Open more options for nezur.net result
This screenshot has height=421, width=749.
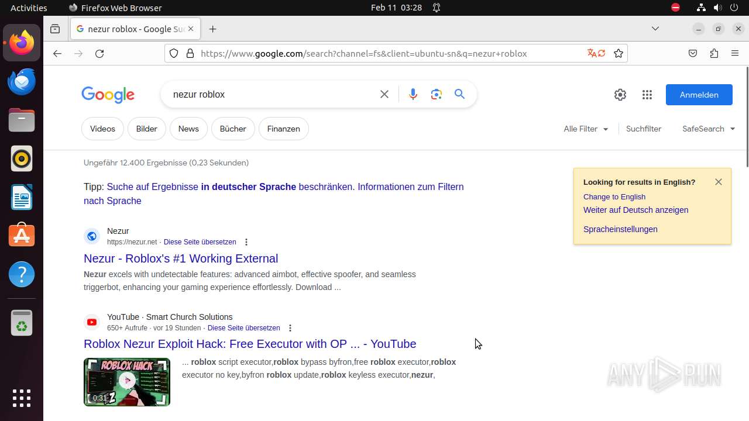click(246, 242)
